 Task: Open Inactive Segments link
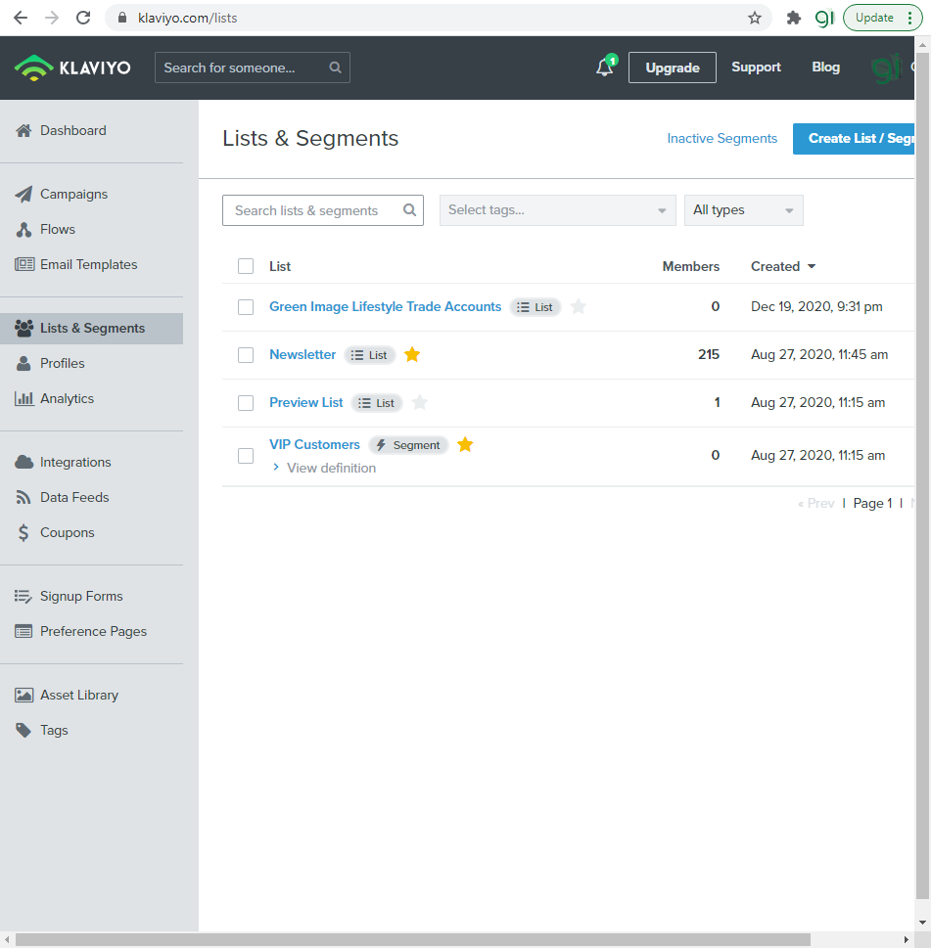[x=722, y=139]
